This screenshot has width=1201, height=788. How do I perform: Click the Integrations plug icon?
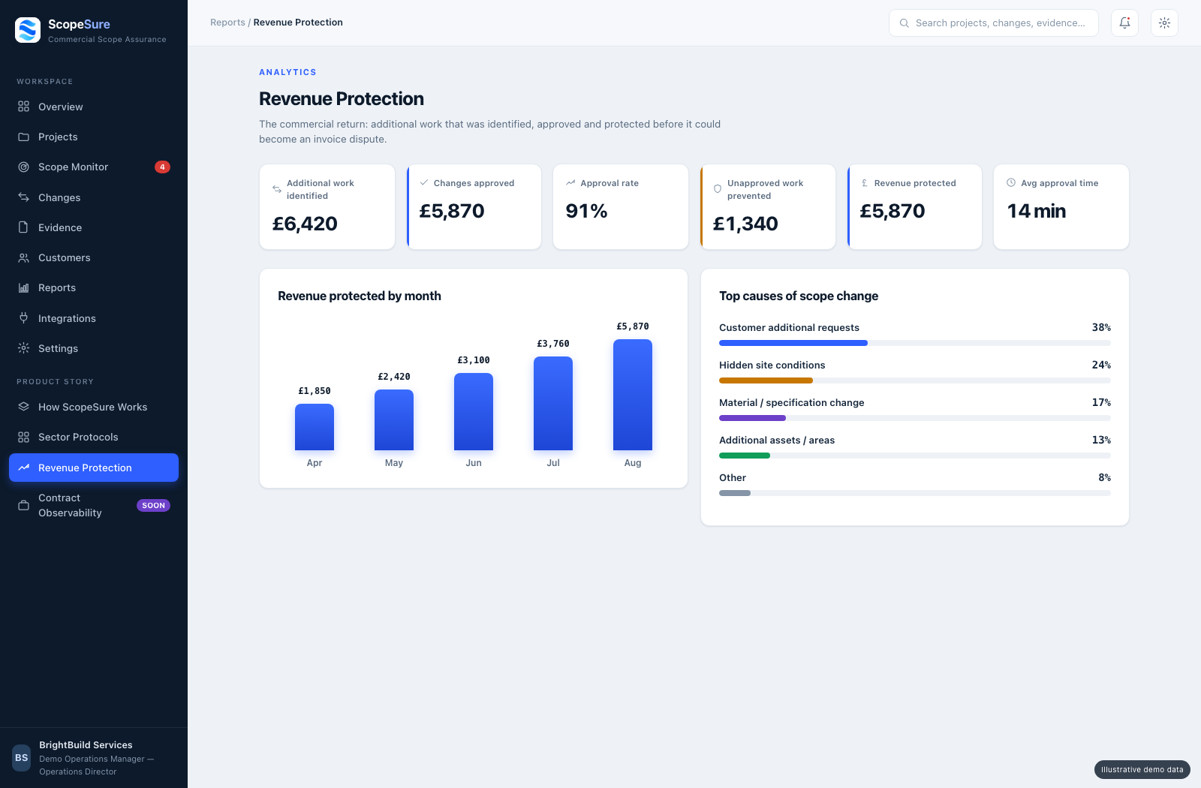point(24,318)
